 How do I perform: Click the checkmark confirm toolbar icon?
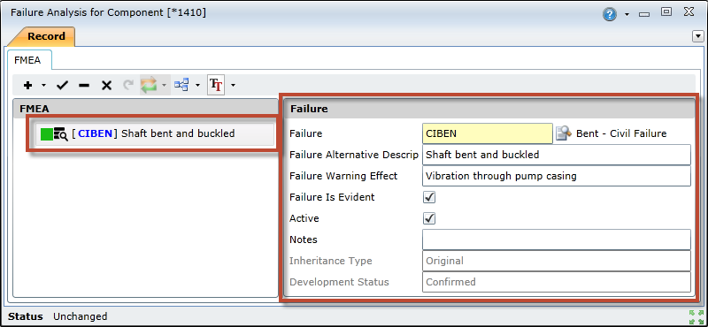tap(62, 85)
